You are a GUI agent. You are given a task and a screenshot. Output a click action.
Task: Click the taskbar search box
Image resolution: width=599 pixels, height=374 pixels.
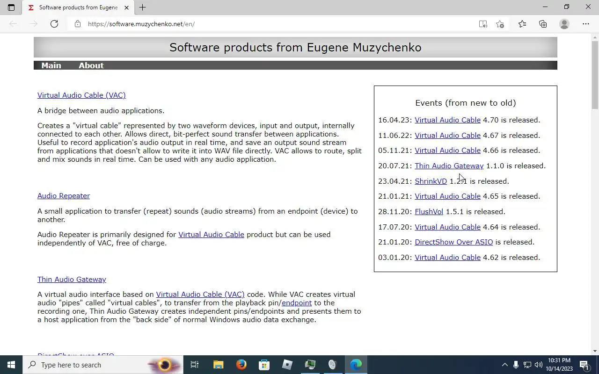[x=103, y=365]
